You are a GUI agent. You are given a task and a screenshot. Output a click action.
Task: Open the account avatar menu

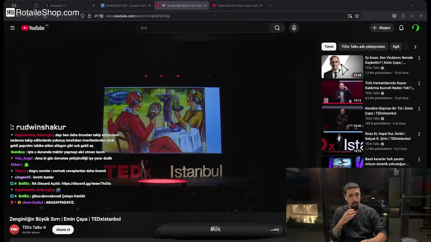416,28
